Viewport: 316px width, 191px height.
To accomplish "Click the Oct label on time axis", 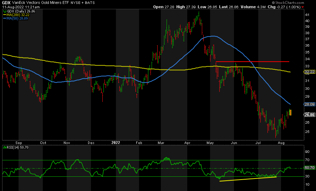I will [43, 143].
